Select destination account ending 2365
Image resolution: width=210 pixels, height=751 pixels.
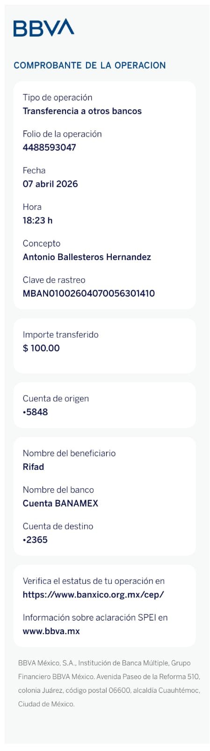[35, 540]
